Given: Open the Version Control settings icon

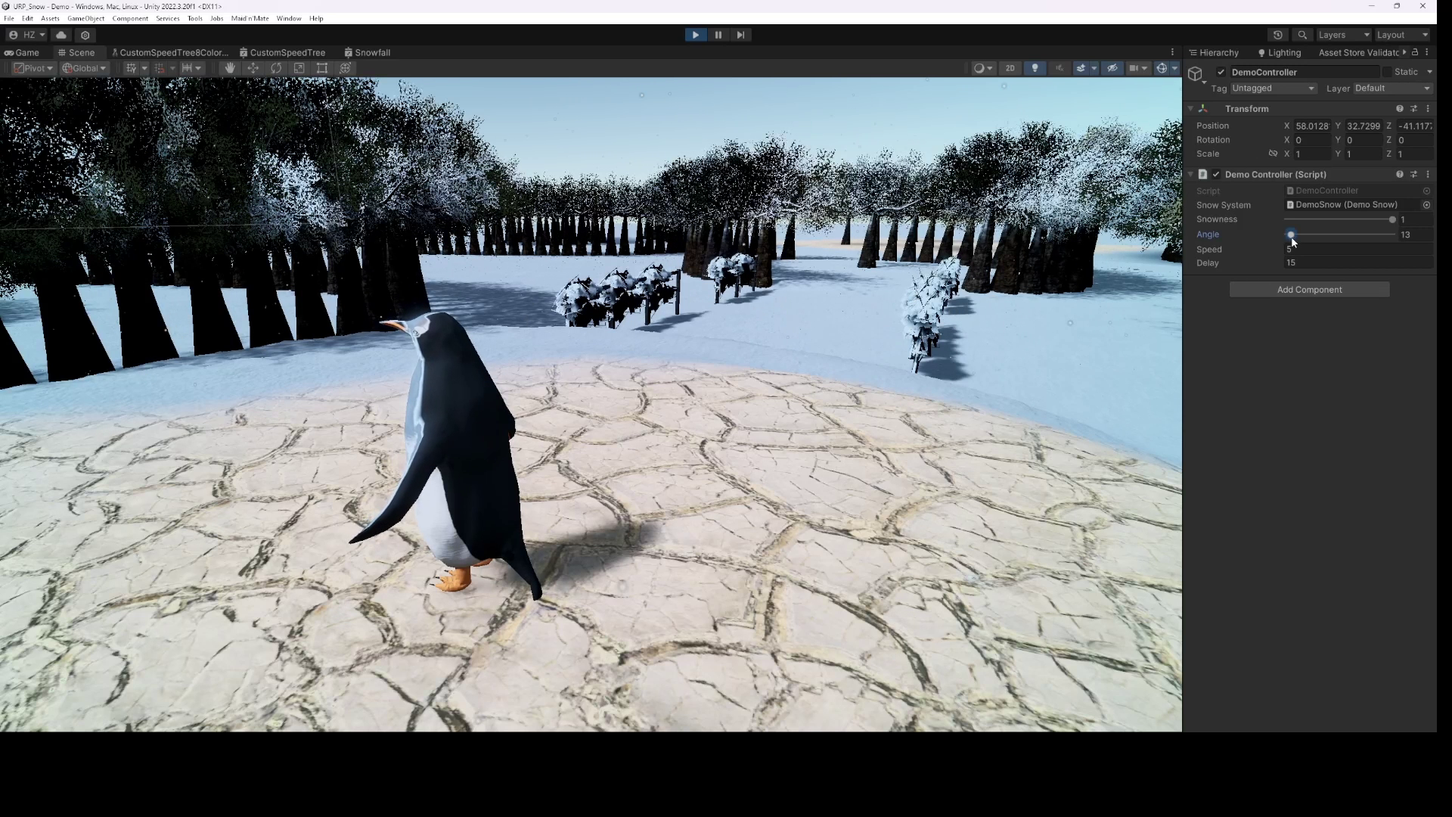Looking at the screenshot, I should click(x=85, y=35).
